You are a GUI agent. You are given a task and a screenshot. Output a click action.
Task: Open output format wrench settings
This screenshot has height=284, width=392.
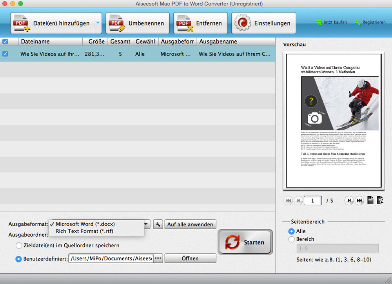click(158, 224)
